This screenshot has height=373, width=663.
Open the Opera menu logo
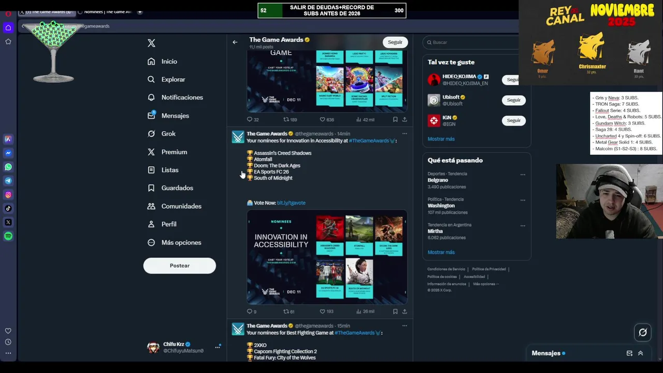point(8,13)
